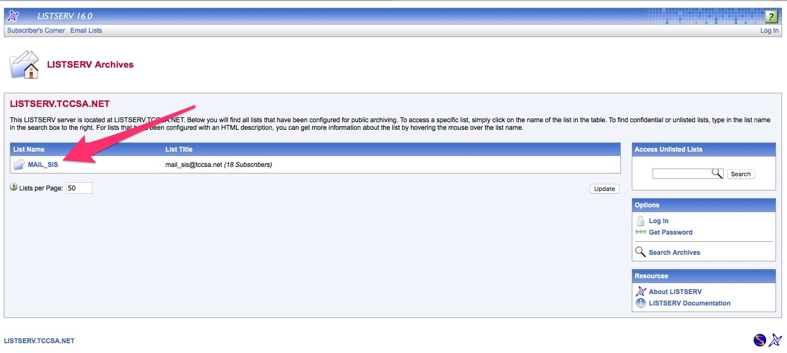
Task: Click the bottom-right globe icon
Action: click(760, 340)
